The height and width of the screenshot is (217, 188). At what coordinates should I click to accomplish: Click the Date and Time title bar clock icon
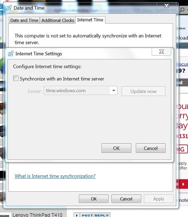point(9,8)
